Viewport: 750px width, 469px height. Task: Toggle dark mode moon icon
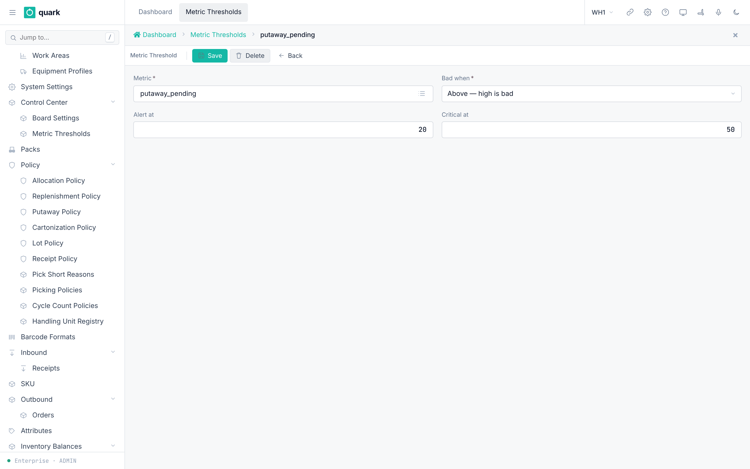[736, 13]
